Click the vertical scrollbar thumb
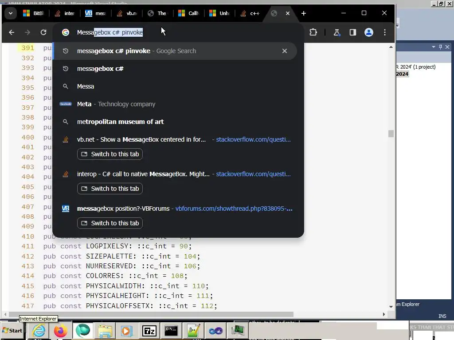Viewport: 454px width, 340px height. click(391, 134)
